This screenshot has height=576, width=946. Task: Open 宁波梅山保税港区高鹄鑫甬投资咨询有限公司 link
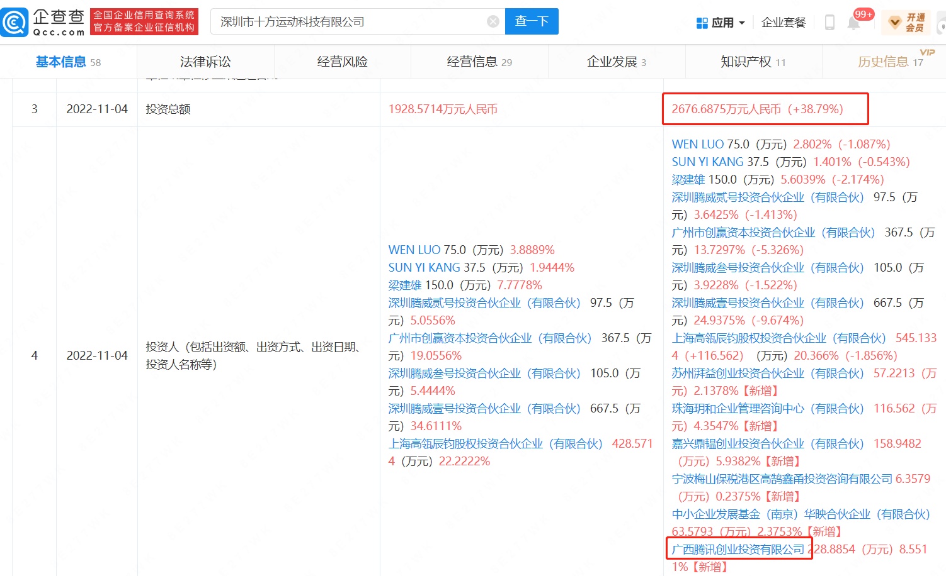pyautogui.click(x=782, y=479)
